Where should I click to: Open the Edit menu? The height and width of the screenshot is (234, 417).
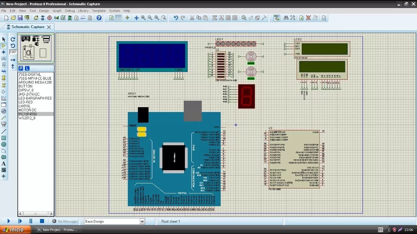pyautogui.click(x=12, y=11)
